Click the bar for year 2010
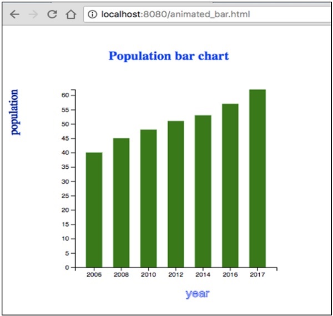 pyautogui.click(x=148, y=198)
